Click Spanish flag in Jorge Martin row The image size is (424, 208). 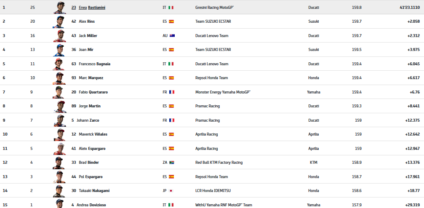click(x=171, y=106)
